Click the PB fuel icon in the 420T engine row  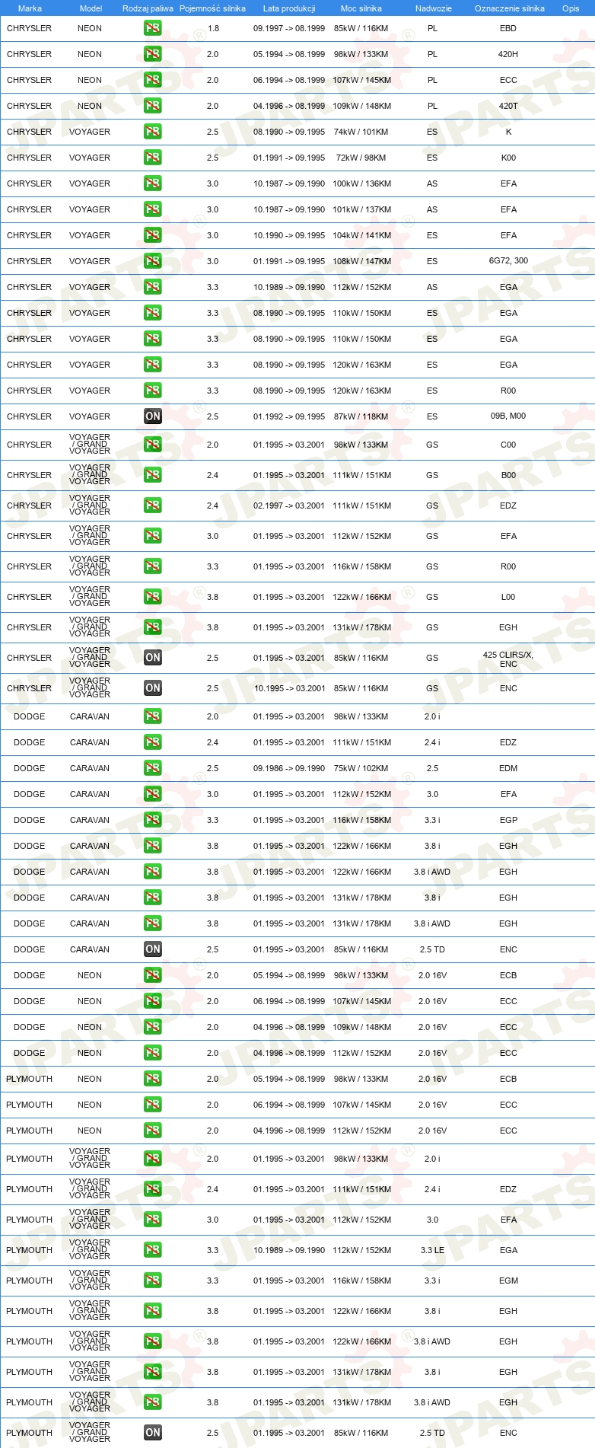(153, 106)
